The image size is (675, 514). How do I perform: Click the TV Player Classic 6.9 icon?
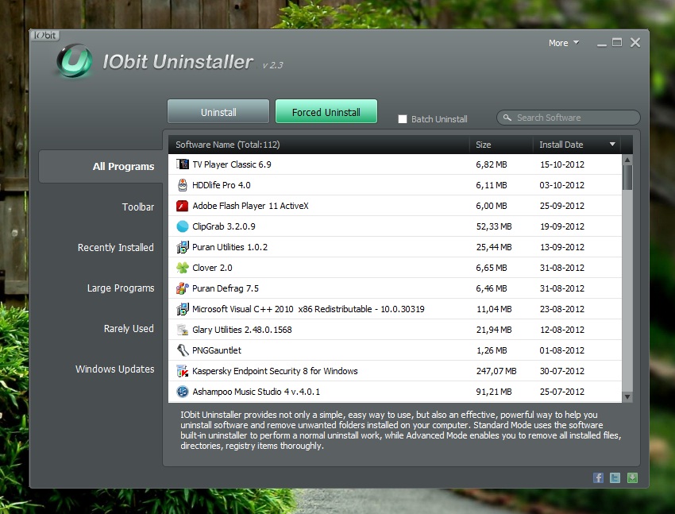(x=183, y=164)
